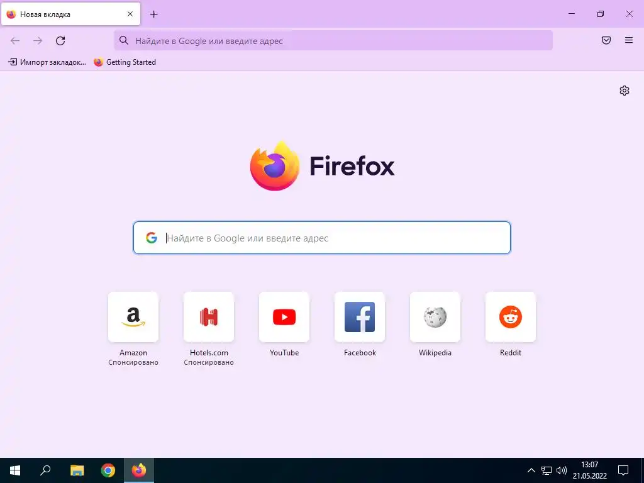Close the Firefox window
The height and width of the screenshot is (483, 644).
tap(629, 14)
